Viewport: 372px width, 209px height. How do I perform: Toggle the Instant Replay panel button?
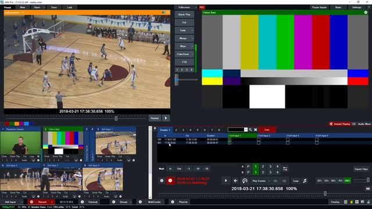(339, 124)
